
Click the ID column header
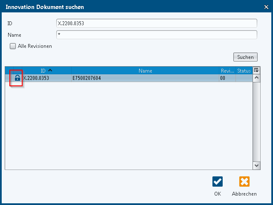point(43,71)
